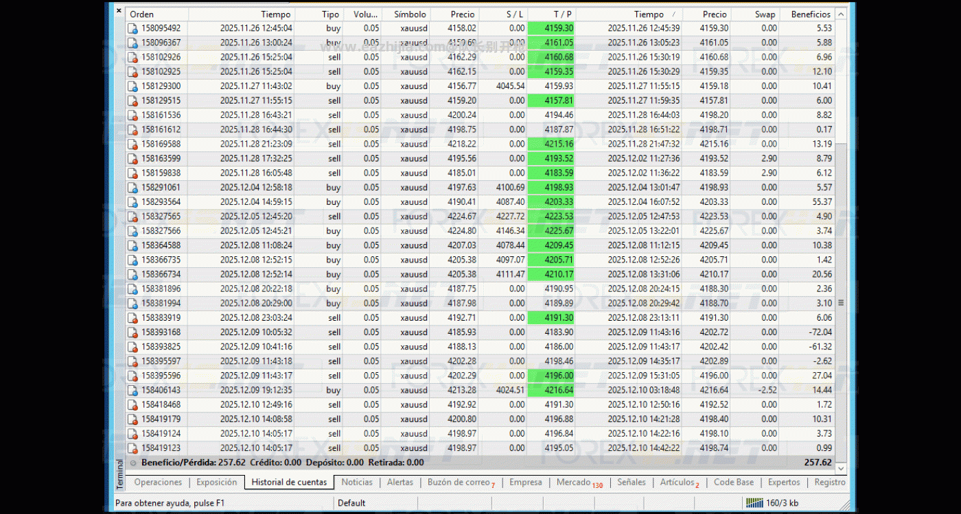Click the buy order icon for 158129300
Image resolution: width=961 pixels, height=514 pixels.
132,86
